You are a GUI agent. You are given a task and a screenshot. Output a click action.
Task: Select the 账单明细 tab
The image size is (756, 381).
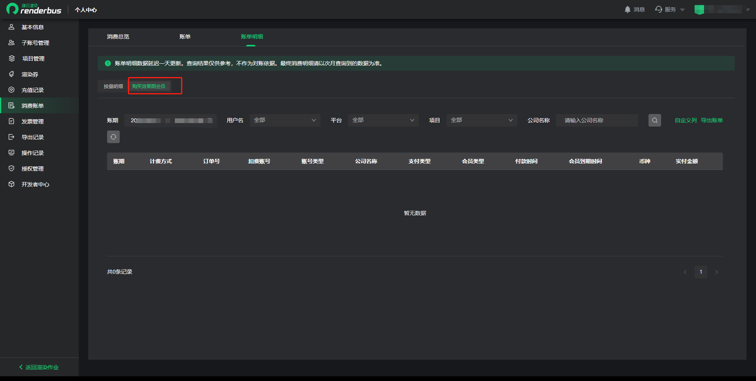pos(252,37)
